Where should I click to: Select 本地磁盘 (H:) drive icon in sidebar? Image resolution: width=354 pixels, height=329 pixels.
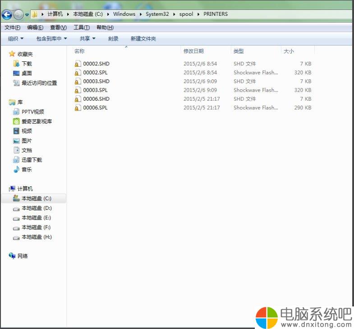16,238
